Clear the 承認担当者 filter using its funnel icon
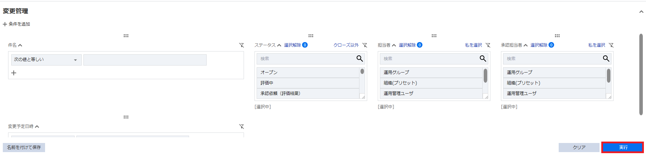The image size is (646, 157). [x=611, y=45]
